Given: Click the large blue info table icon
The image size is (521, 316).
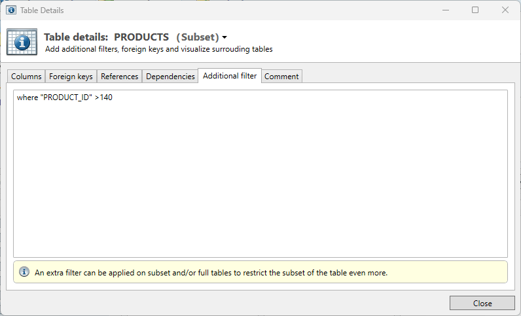Looking at the screenshot, I should [x=22, y=42].
